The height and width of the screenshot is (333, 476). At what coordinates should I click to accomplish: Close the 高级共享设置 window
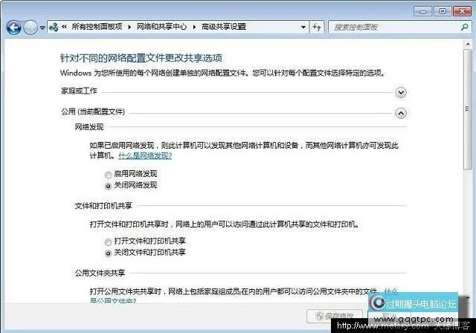[x=462, y=12]
